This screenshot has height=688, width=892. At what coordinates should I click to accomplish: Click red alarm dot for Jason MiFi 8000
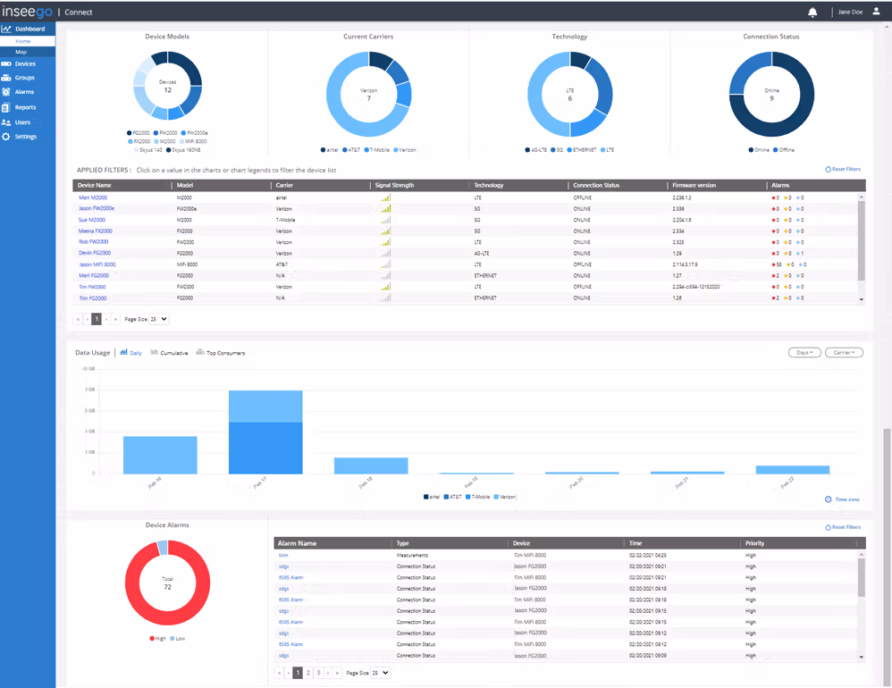point(774,264)
